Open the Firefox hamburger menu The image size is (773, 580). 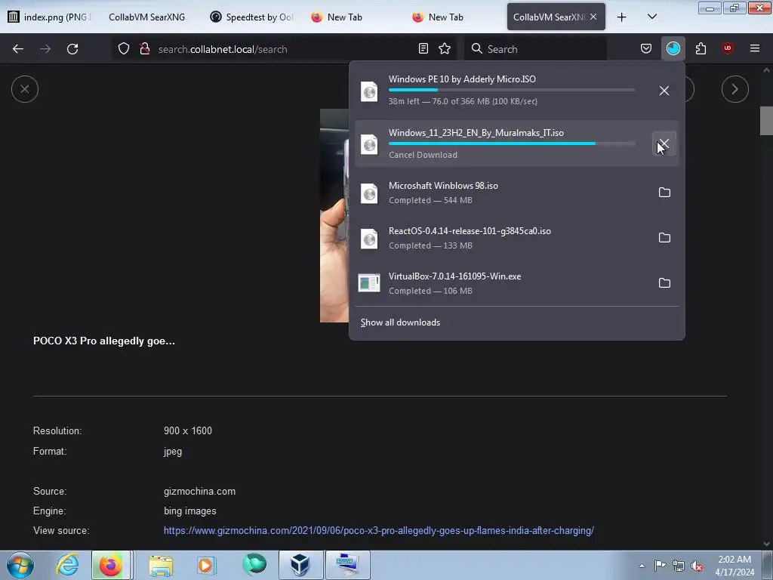(x=755, y=48)
